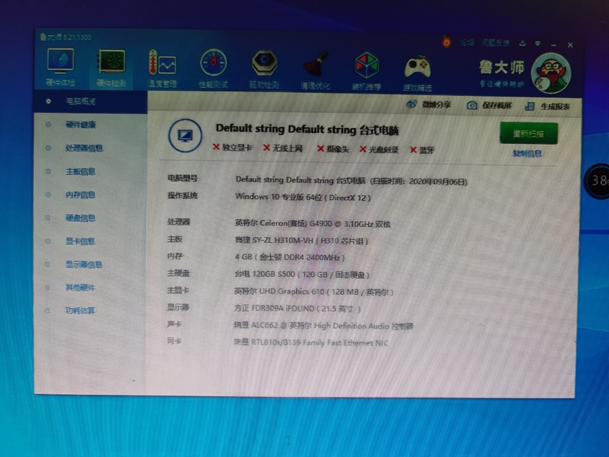Click the 独立显卡 feature indicator

[233, 147]
